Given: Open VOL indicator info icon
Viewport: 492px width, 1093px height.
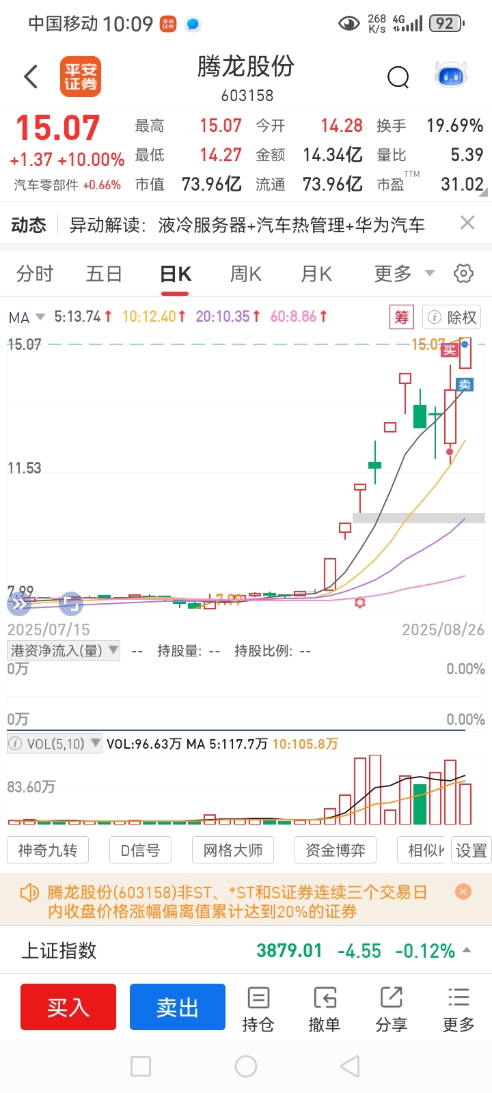Looking at the screenshot, I should click(15, 744).
